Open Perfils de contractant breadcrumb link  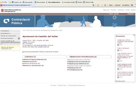coord(33,30)
